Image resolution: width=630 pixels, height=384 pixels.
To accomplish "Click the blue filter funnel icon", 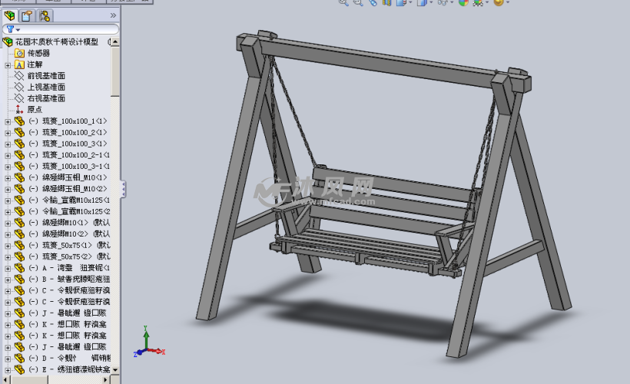I will (10, 29).
